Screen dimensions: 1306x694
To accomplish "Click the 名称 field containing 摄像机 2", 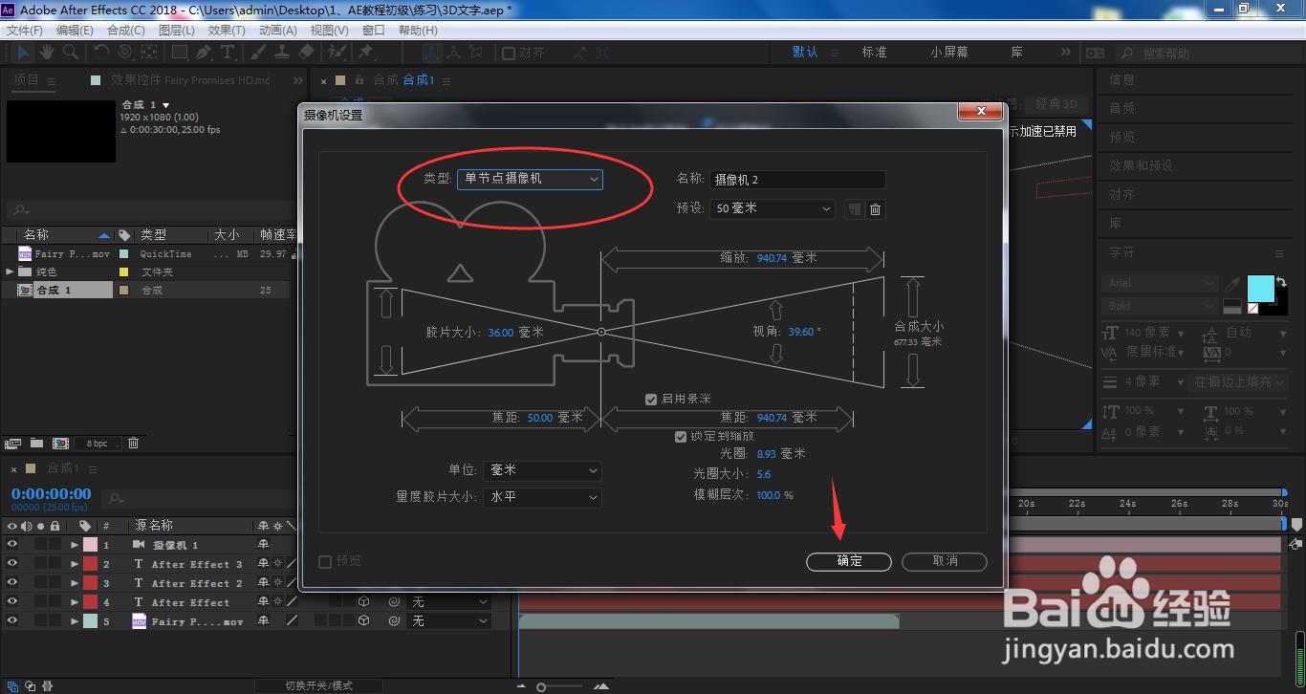I will click(797, 180).
